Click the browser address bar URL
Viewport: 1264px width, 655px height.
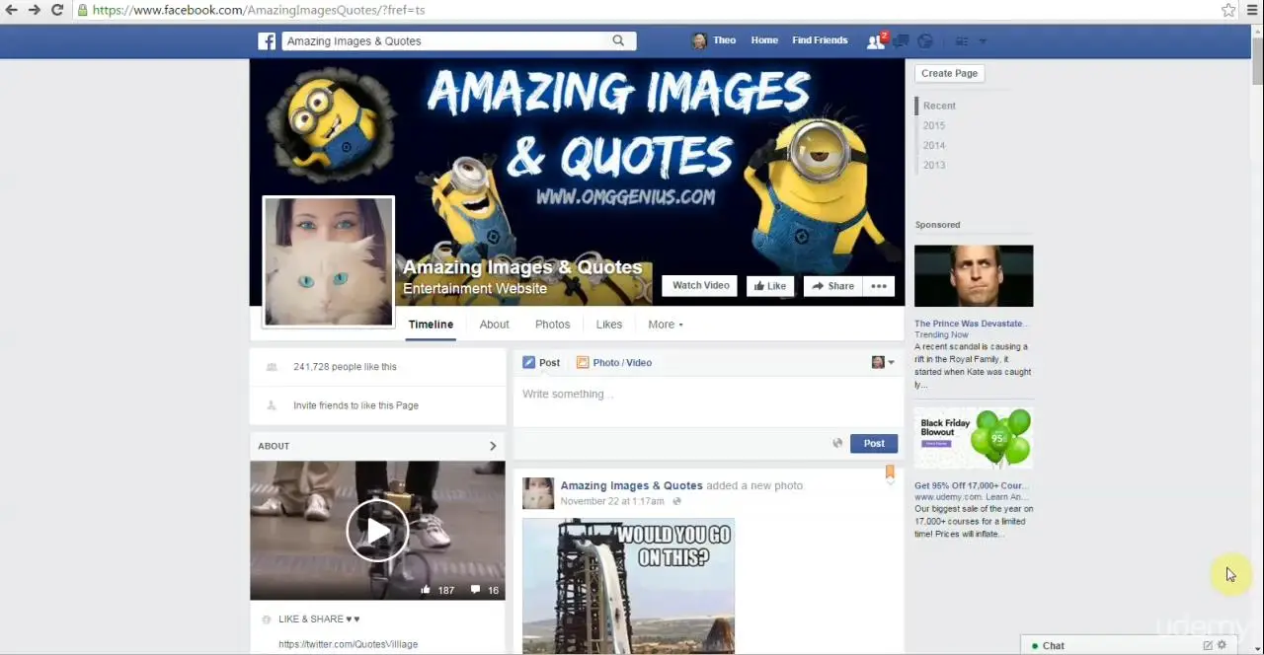point(259,10)
